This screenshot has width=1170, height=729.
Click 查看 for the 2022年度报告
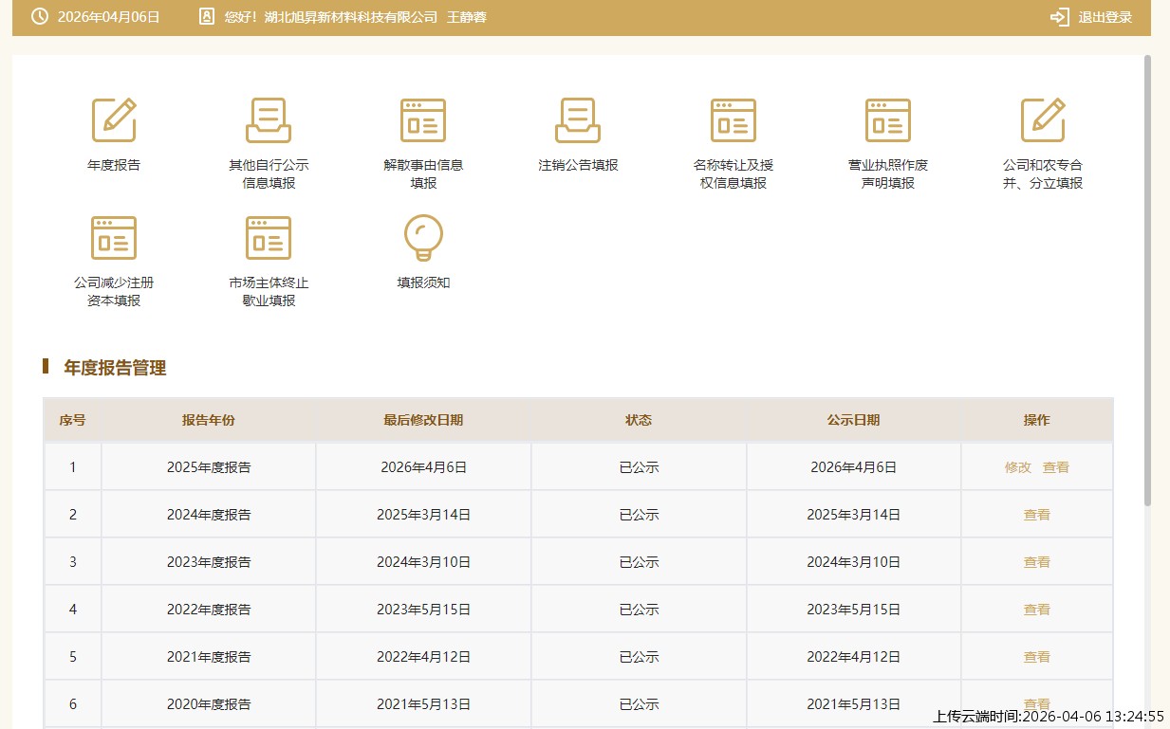click(1036, 610)
